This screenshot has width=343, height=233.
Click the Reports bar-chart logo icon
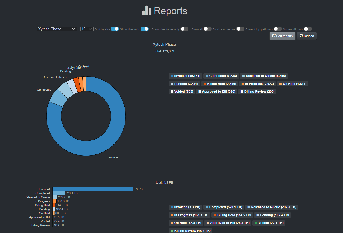(146, 11)
